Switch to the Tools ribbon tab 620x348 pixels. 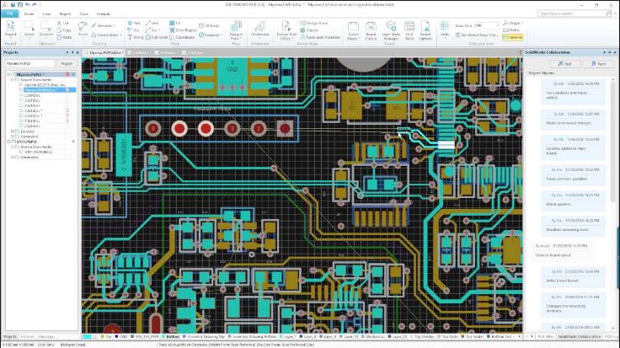tap(83, 13)
